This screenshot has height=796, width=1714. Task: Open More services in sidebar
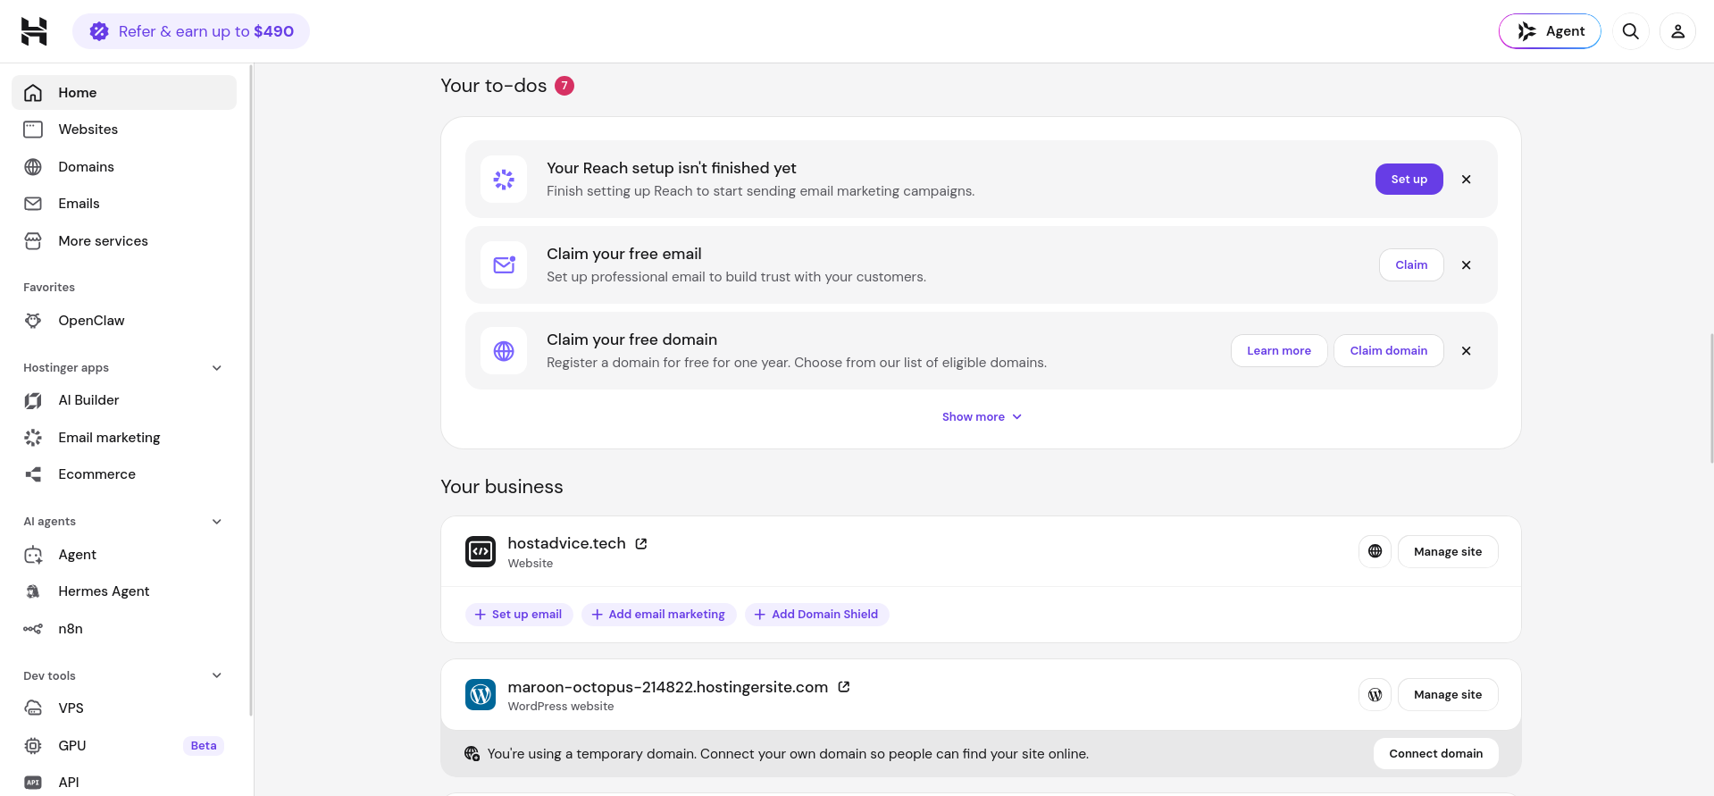(x=124, y=241)
